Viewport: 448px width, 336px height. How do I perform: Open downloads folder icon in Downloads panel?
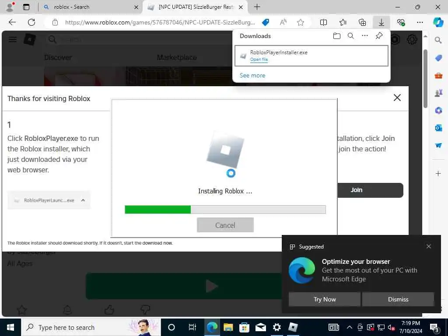coord(337,36)
